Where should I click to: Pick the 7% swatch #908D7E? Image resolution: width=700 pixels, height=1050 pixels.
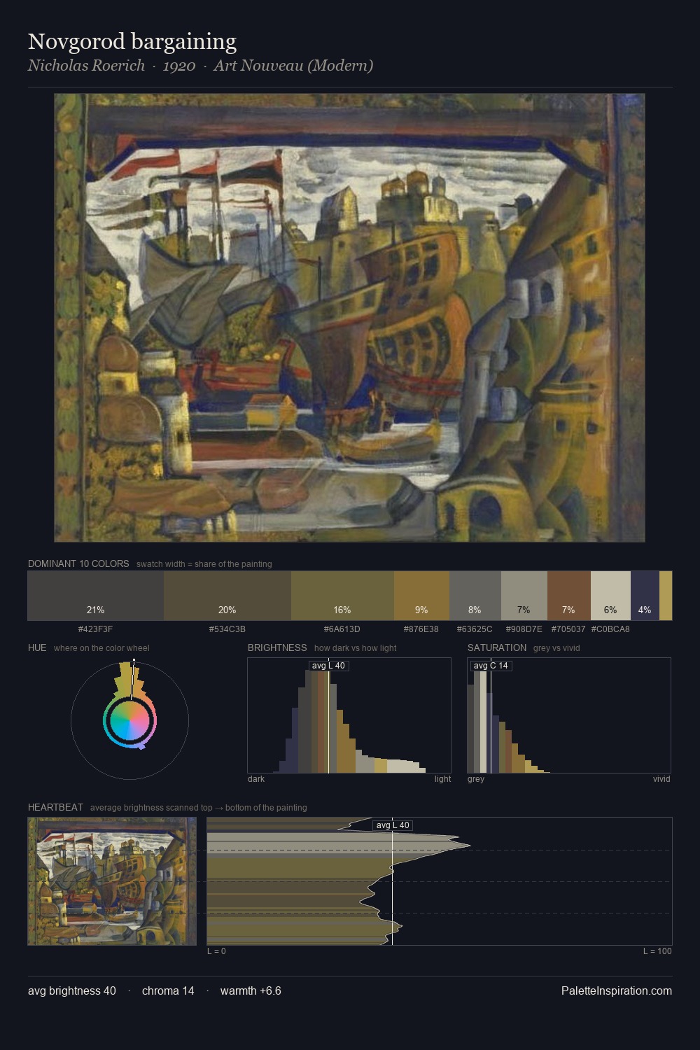524,596
